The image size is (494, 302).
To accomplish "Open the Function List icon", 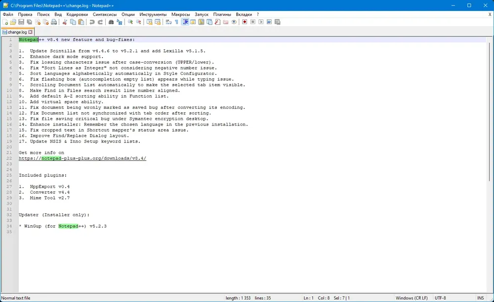I will [x=218, y=22].
